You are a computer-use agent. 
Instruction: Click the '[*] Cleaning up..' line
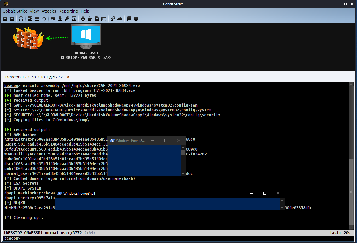(x=24, y=217)
